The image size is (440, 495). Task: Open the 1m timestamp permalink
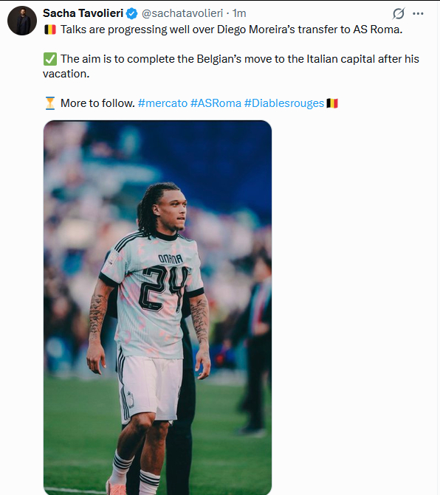click(x=239, y=13)
